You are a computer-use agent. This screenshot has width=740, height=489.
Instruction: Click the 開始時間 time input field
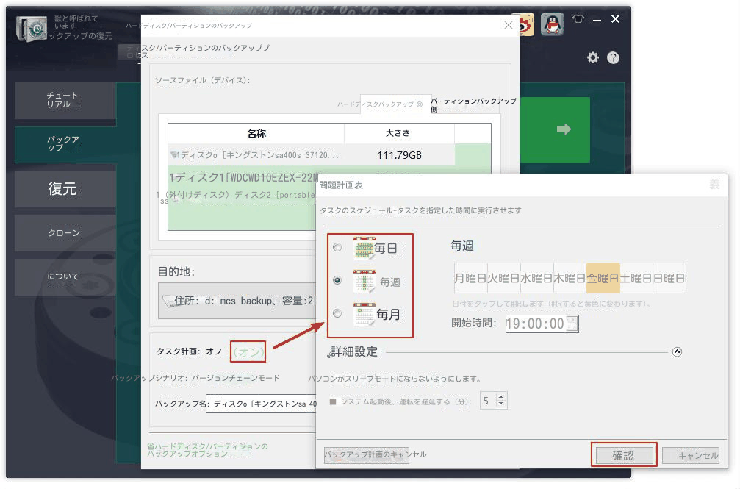536,324
